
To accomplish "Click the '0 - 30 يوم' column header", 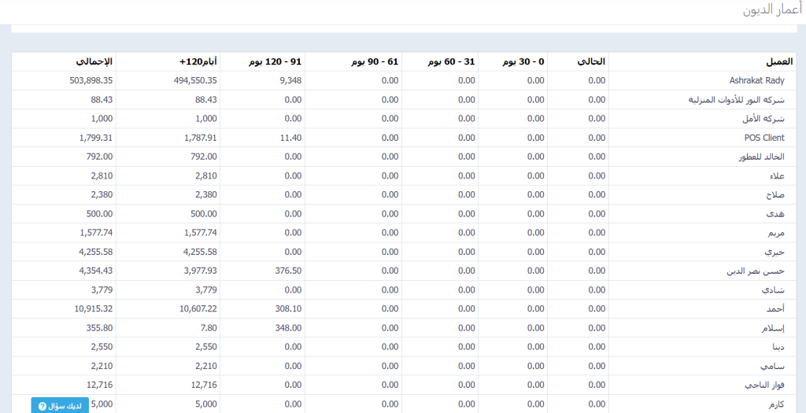I will pyautogui.click(x=520, y=61).
